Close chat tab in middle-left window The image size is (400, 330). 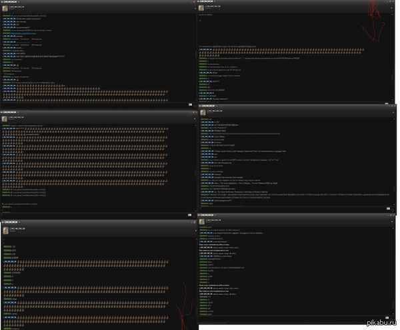[x=18, y=112]
